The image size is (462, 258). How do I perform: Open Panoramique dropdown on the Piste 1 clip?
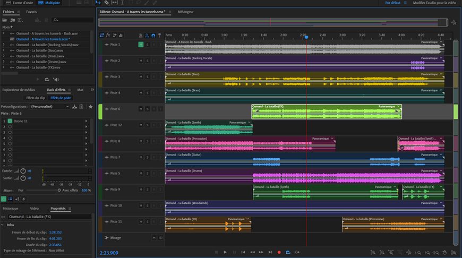click(441, 42)
